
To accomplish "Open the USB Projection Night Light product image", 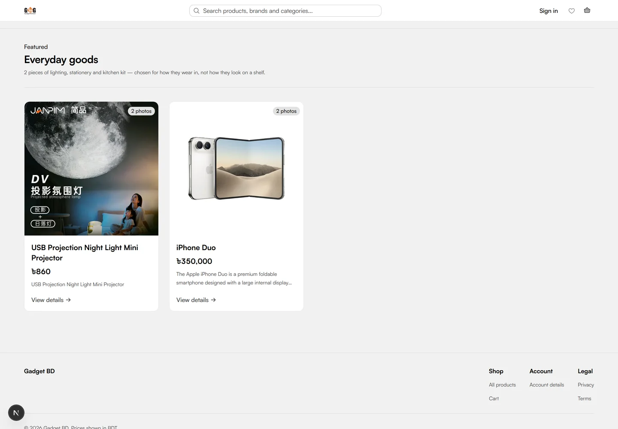I will (91, 169).
